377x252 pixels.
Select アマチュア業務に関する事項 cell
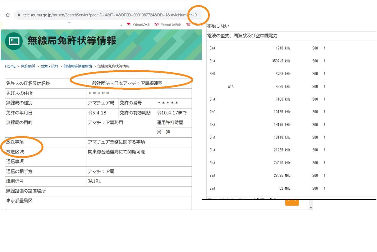click(x=139, y=142)
